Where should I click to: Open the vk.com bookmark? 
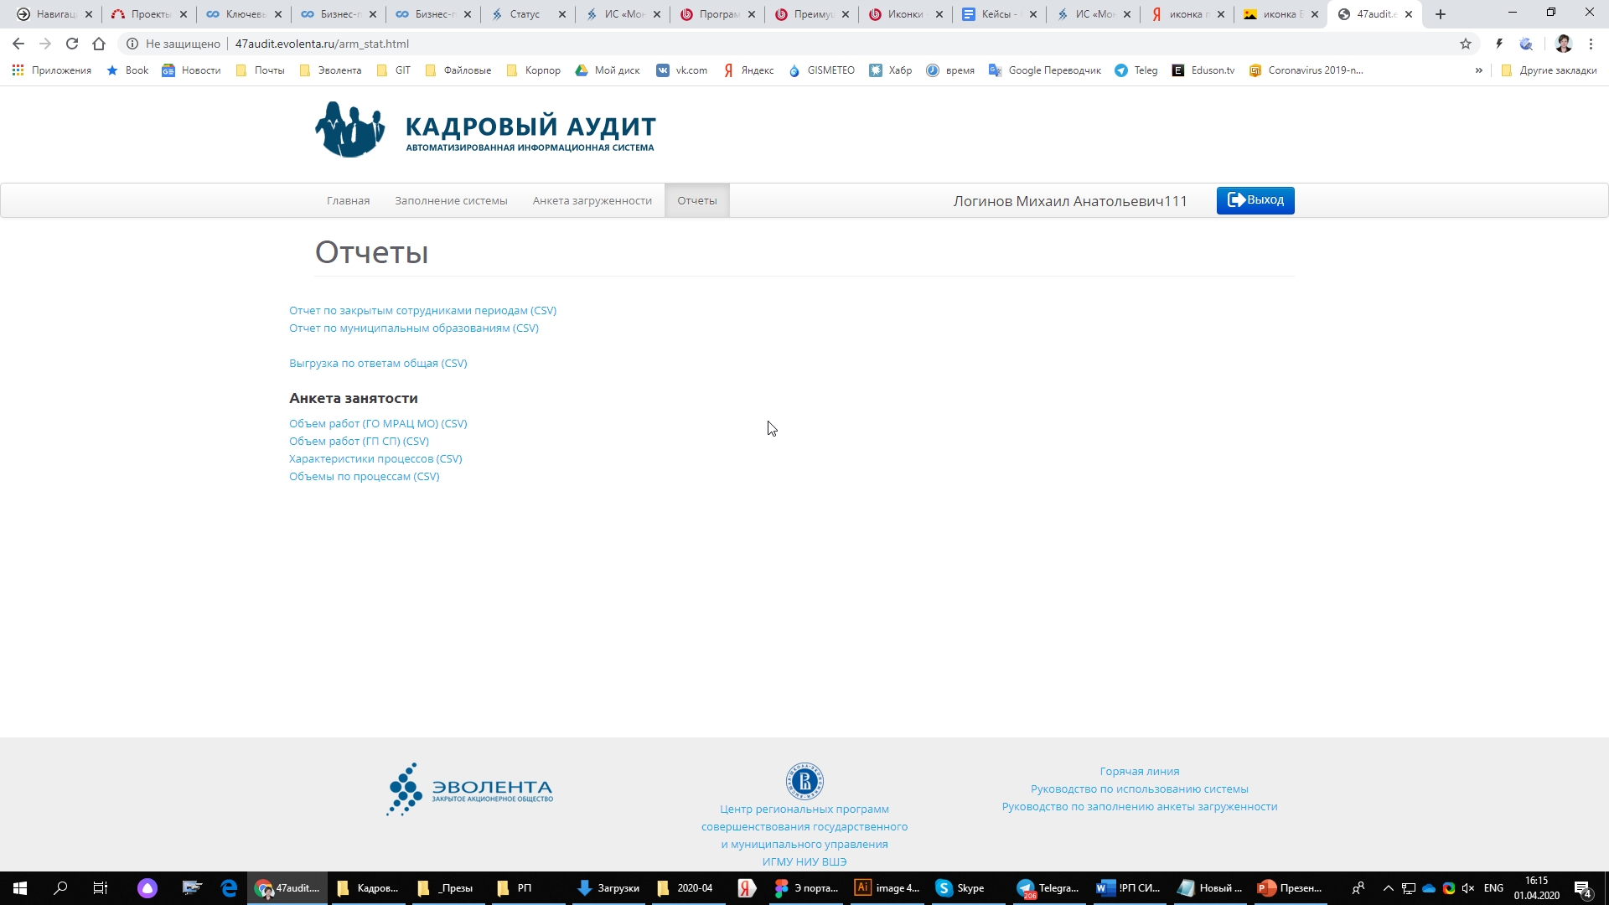tap(682, 70)
